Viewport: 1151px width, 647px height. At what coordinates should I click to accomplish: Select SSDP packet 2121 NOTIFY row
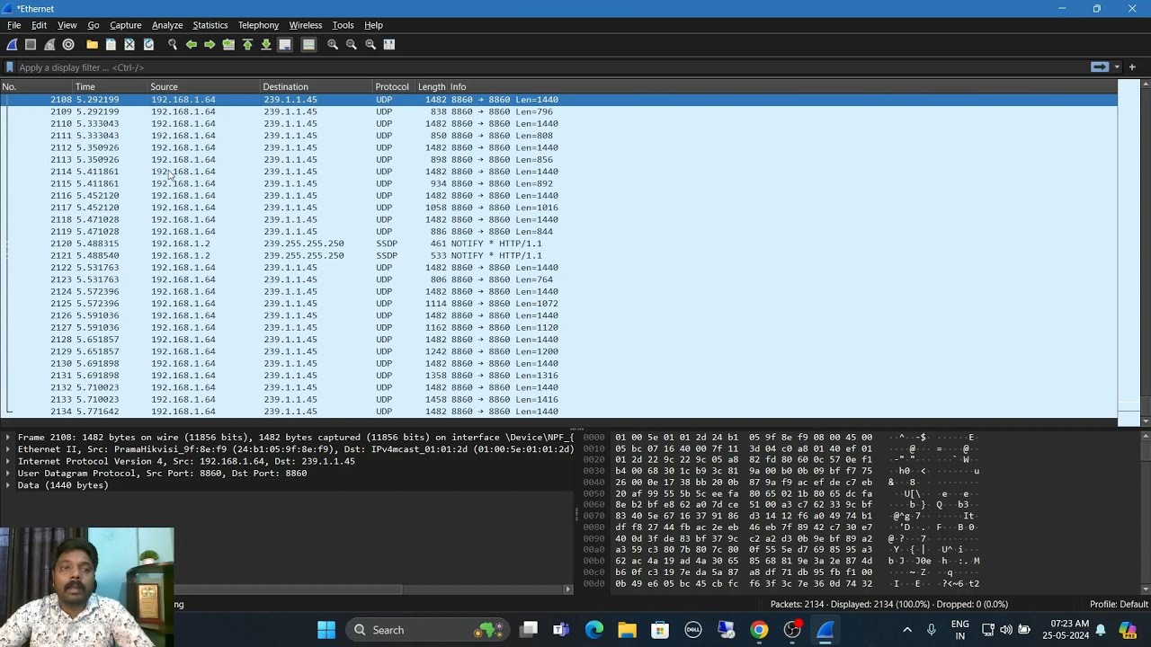pyautogui.click(x=558, y=255)
